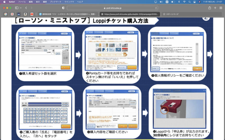Click the pref.shizuoka.jp address bar

[x=112, y=8]
